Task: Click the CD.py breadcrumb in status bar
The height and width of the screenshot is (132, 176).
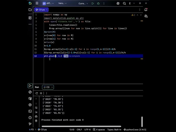Action: coord(42,130)
